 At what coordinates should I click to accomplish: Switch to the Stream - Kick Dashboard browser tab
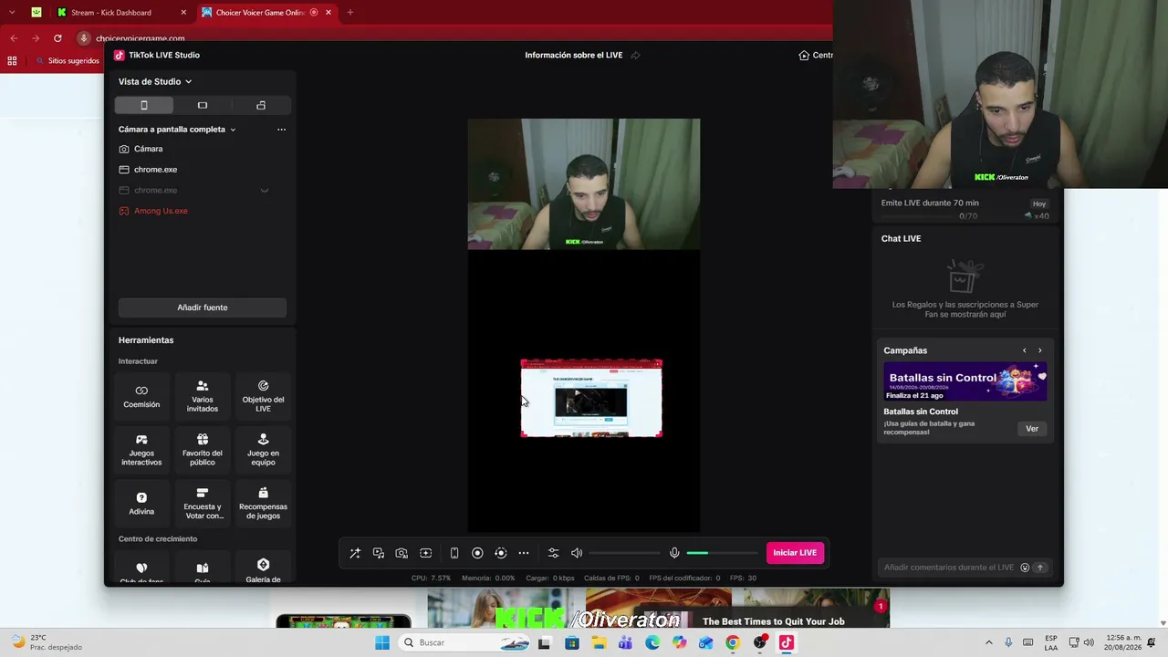[x=111, y=13]
